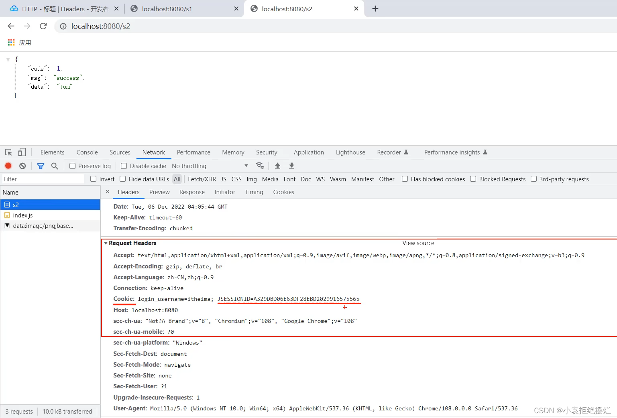This screenshot has height=418, width=617.
Task: Check Blocked Requests checkbox
Action: tap(473, 179)
